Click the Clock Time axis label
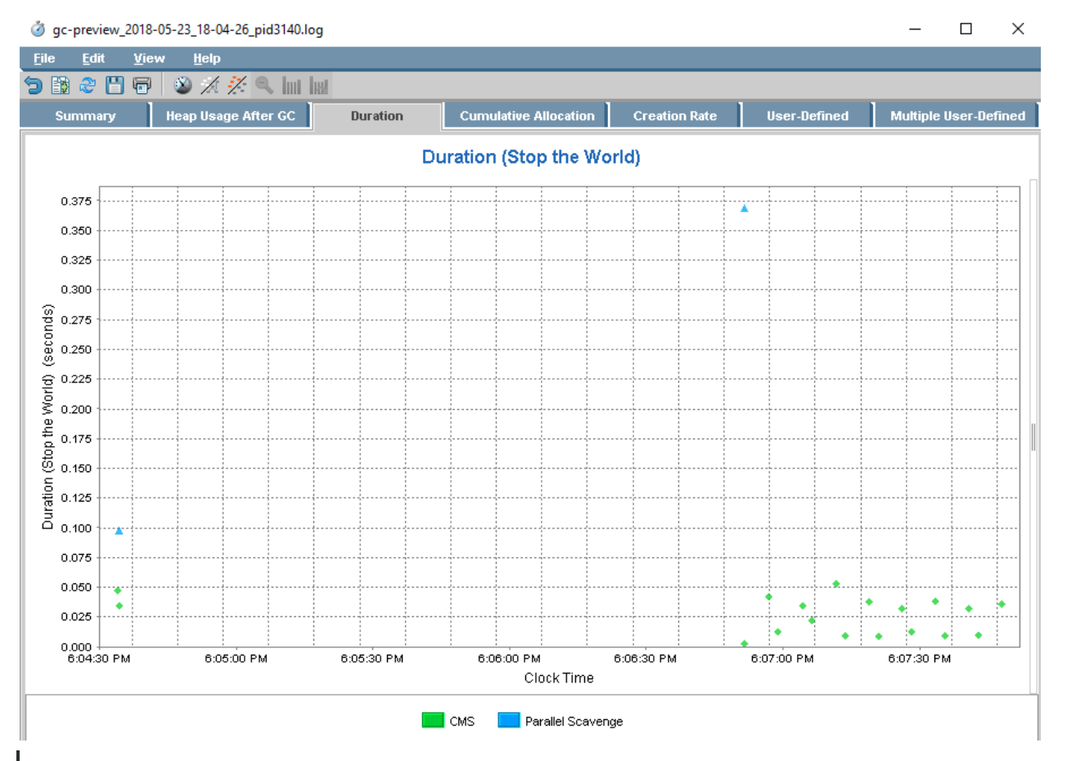 pos(559,678)
